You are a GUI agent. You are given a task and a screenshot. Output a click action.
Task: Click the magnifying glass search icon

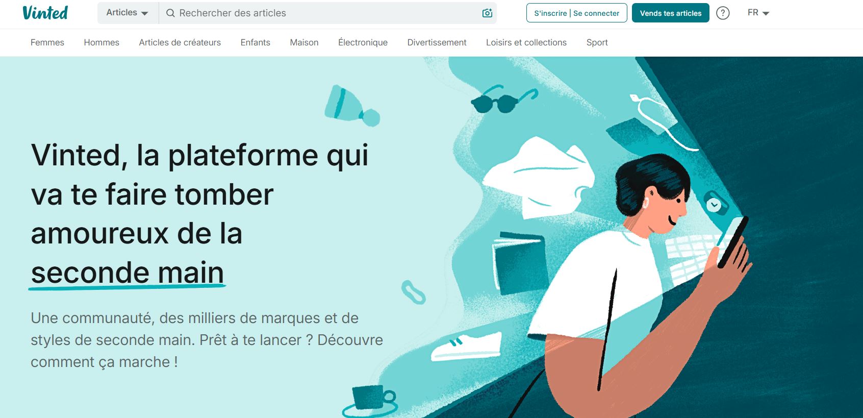click(170, 13)
